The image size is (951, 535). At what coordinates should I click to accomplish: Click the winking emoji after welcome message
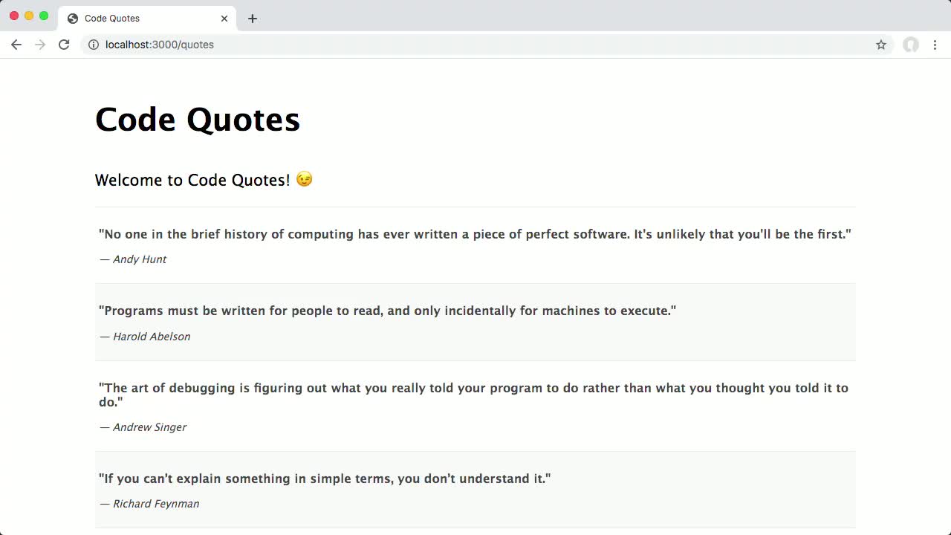(x=305, y=179)
